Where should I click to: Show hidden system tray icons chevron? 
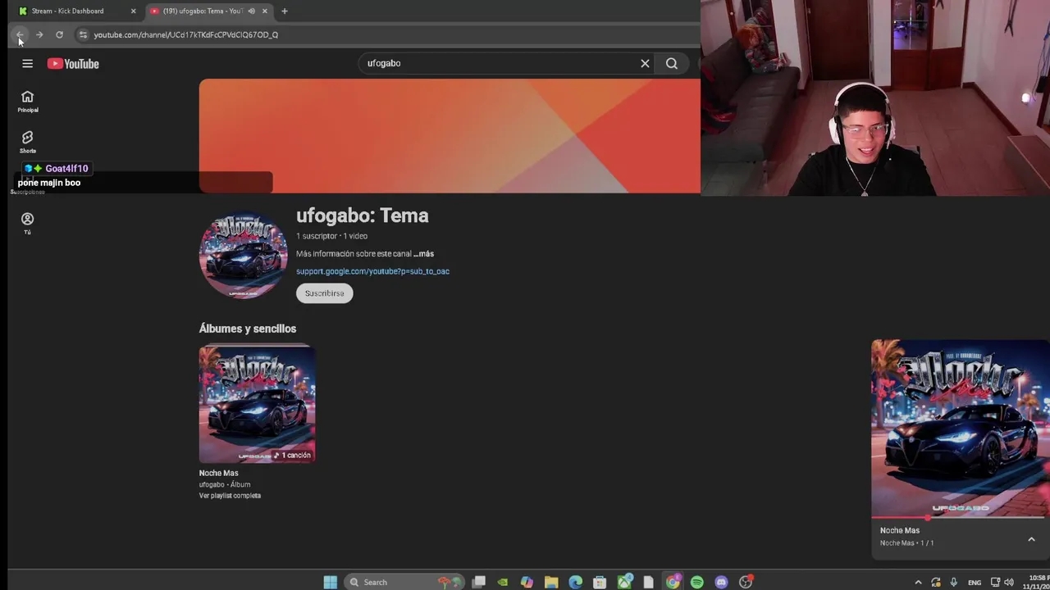[918, 583]
